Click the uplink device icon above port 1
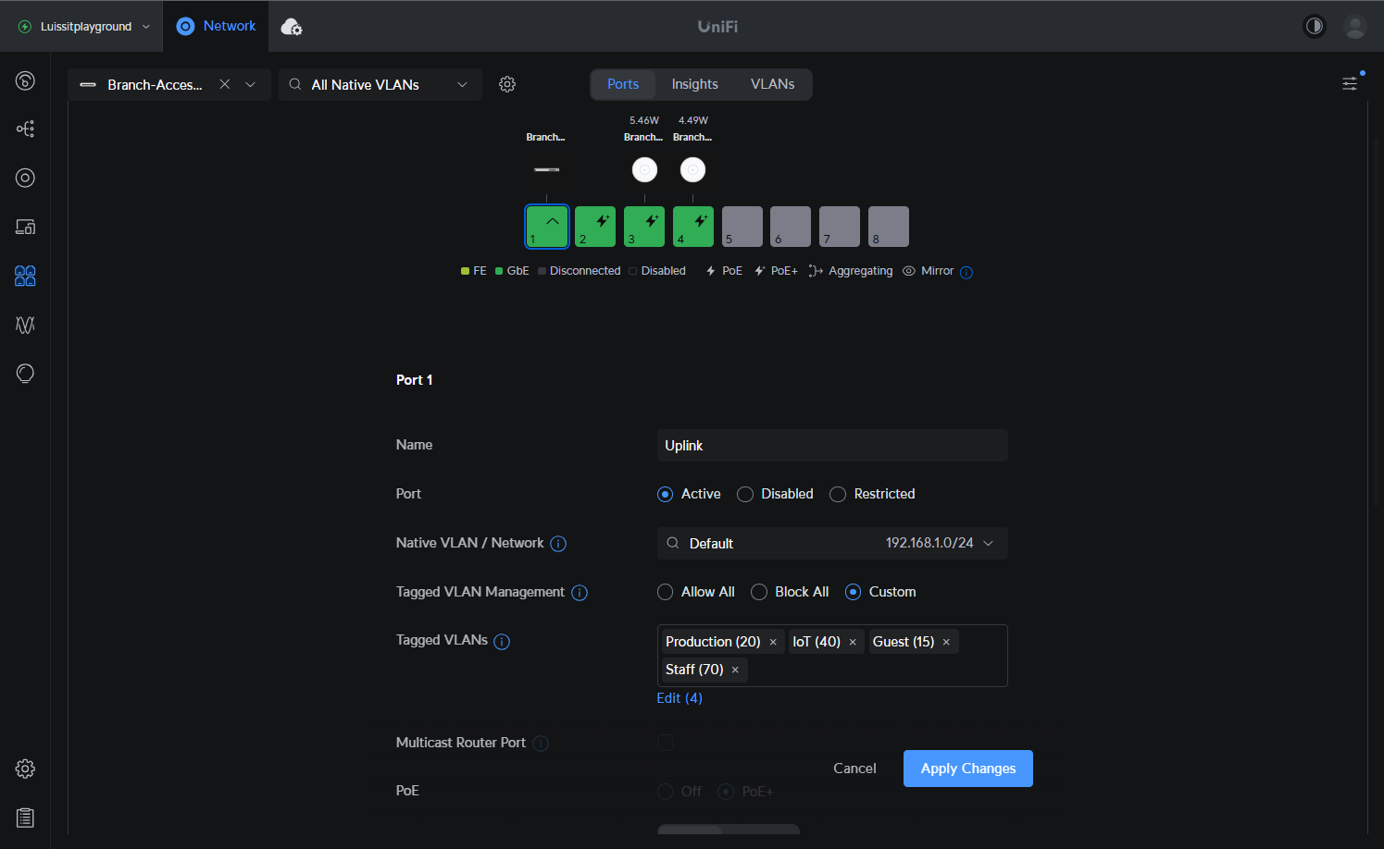 click(x=547, y=170)
